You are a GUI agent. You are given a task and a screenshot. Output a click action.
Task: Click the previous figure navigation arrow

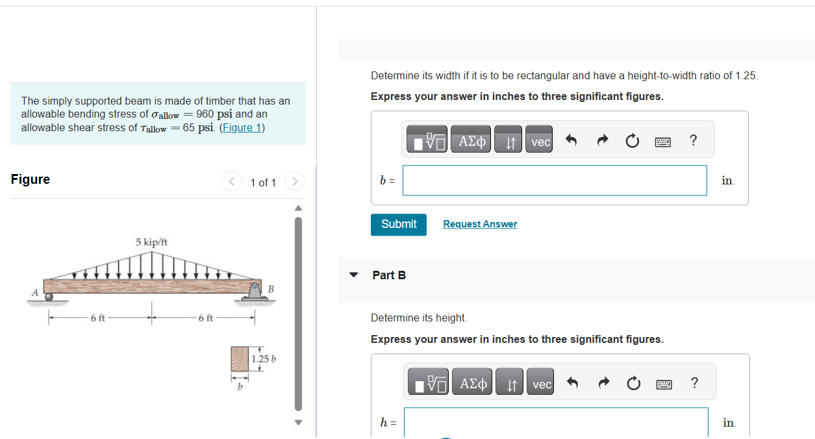232,182
